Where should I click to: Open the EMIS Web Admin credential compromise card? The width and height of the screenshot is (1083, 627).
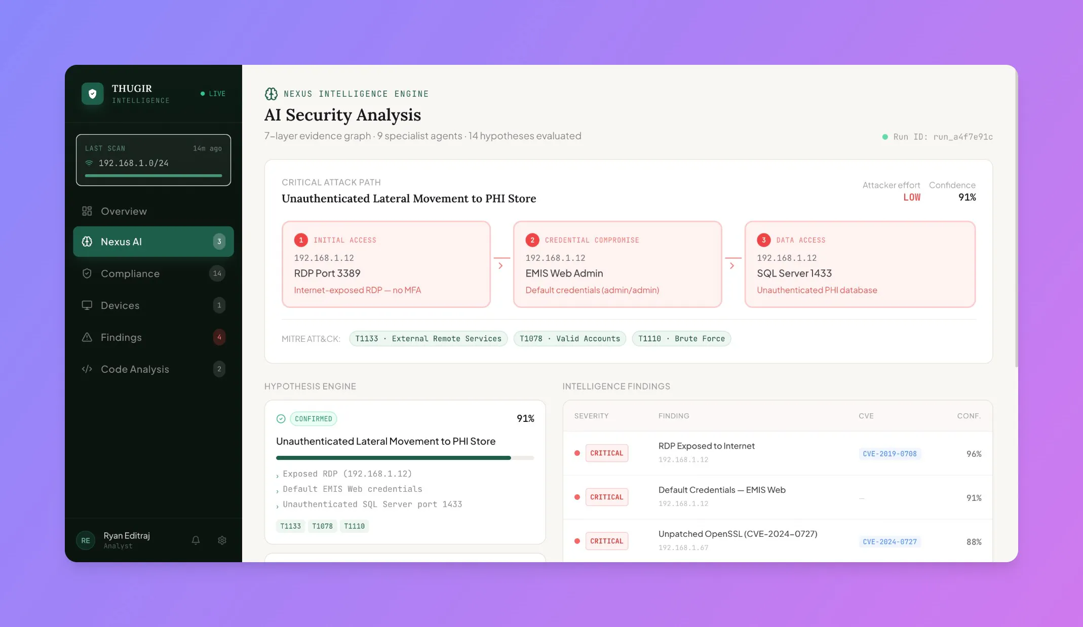[617, 264]
